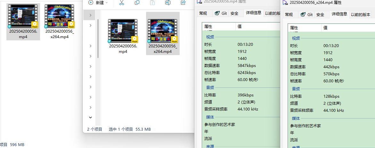Open 安全 tab in 202504200056.mp4 properties
The height and width of the screenshot is (148, 375).
pyautogui.click(x=234, y=13)
